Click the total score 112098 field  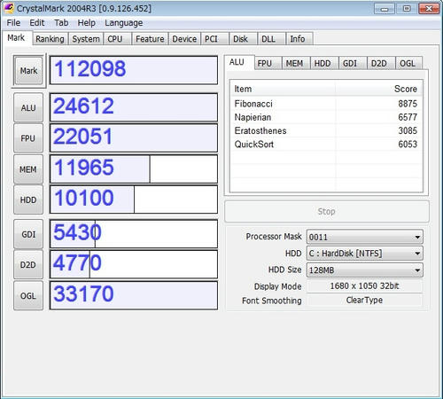134,70
